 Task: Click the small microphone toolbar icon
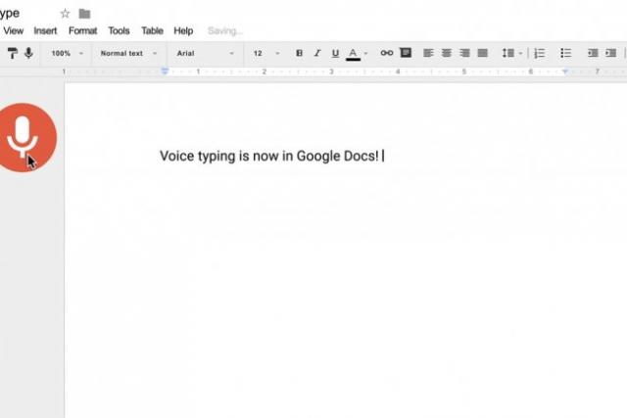click(x=28, y=53)
